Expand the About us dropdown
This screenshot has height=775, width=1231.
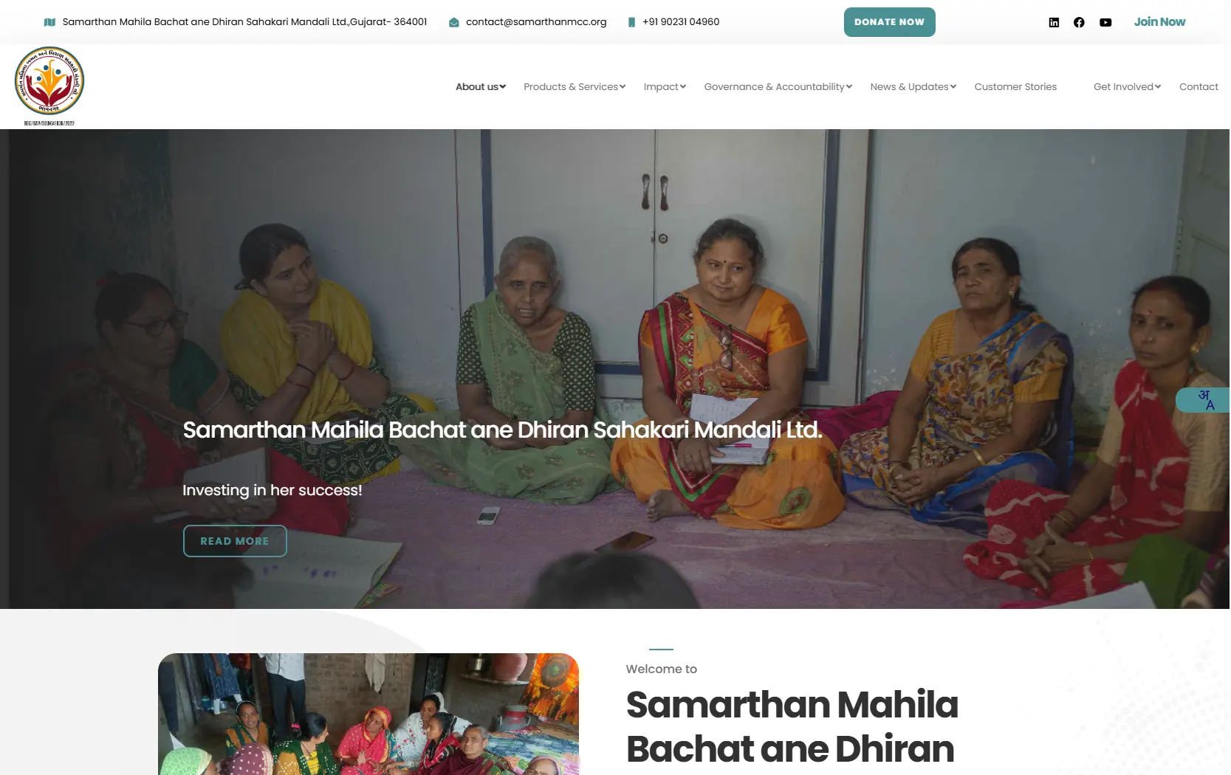481,86
